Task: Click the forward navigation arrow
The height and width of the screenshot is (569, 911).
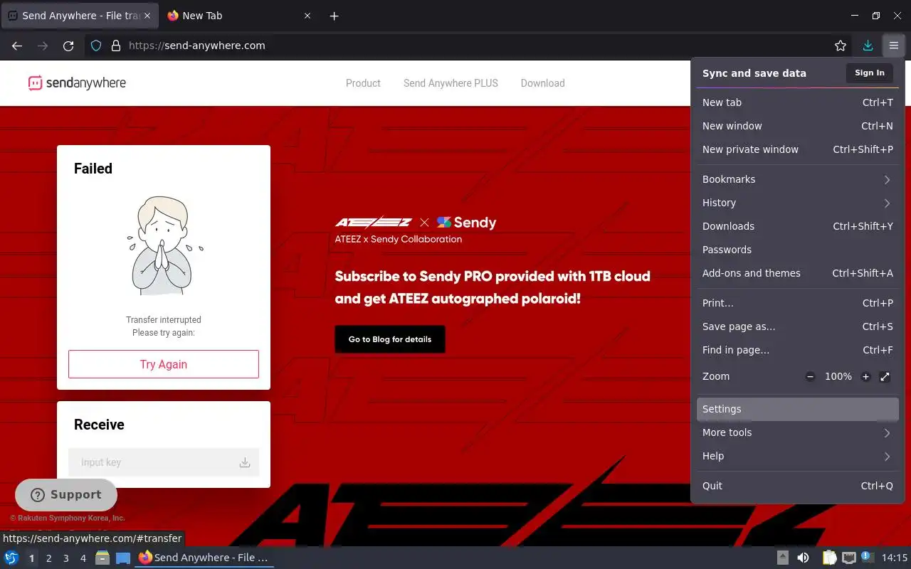Action: tap(43, 46)
